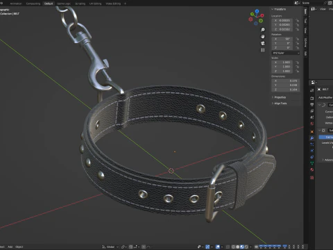Open the Object Constraints properties tab
333x250 pixels.
(x=312, y=157)
